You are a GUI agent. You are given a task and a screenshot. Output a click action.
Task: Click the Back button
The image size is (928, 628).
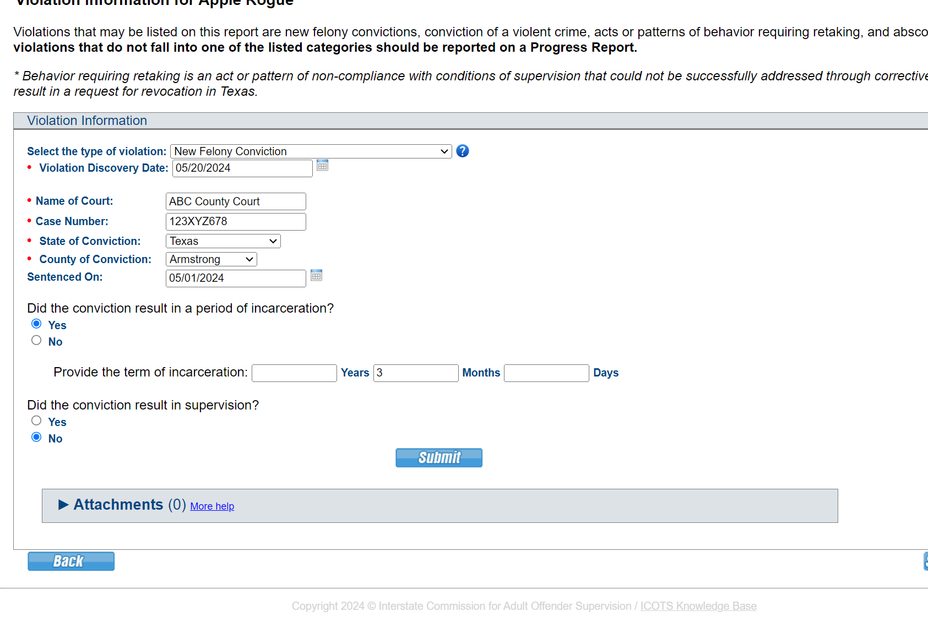pyautogui.click(x=71, y=561)
